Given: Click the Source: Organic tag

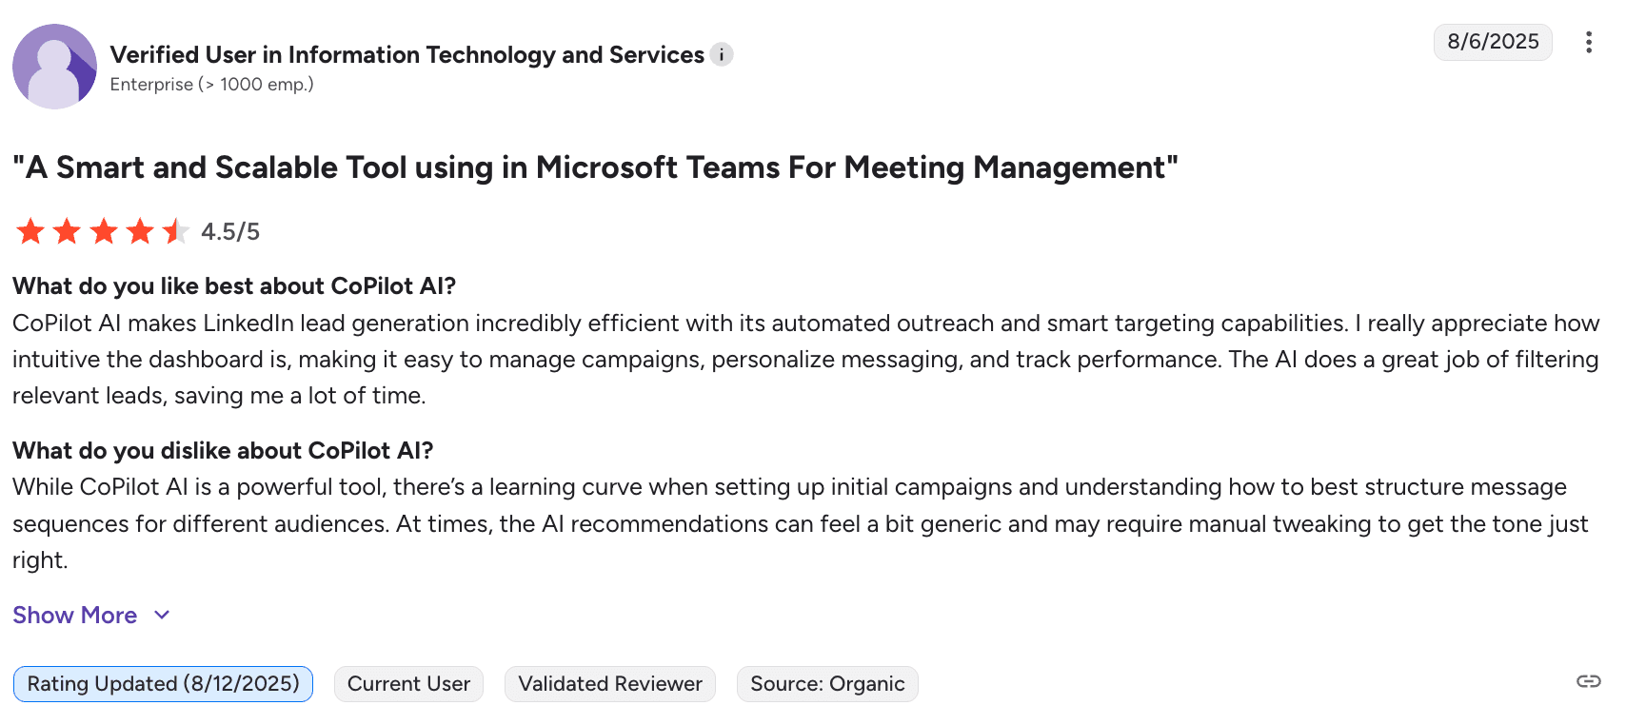Looking at the screenshot, I should point(827,684).
